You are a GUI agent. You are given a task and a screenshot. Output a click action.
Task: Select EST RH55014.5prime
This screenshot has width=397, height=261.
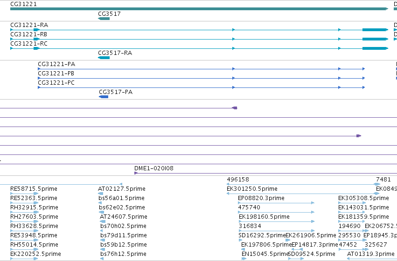[x=34, y=245]
